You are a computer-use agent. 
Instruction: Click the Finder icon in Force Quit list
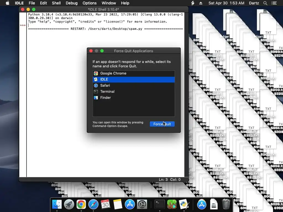[96, 98]
